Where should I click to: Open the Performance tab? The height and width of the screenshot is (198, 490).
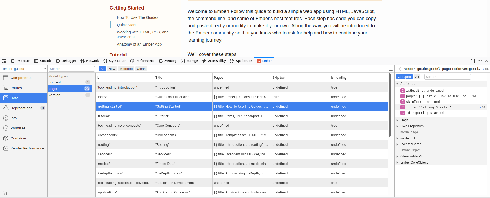pos(142,61)
